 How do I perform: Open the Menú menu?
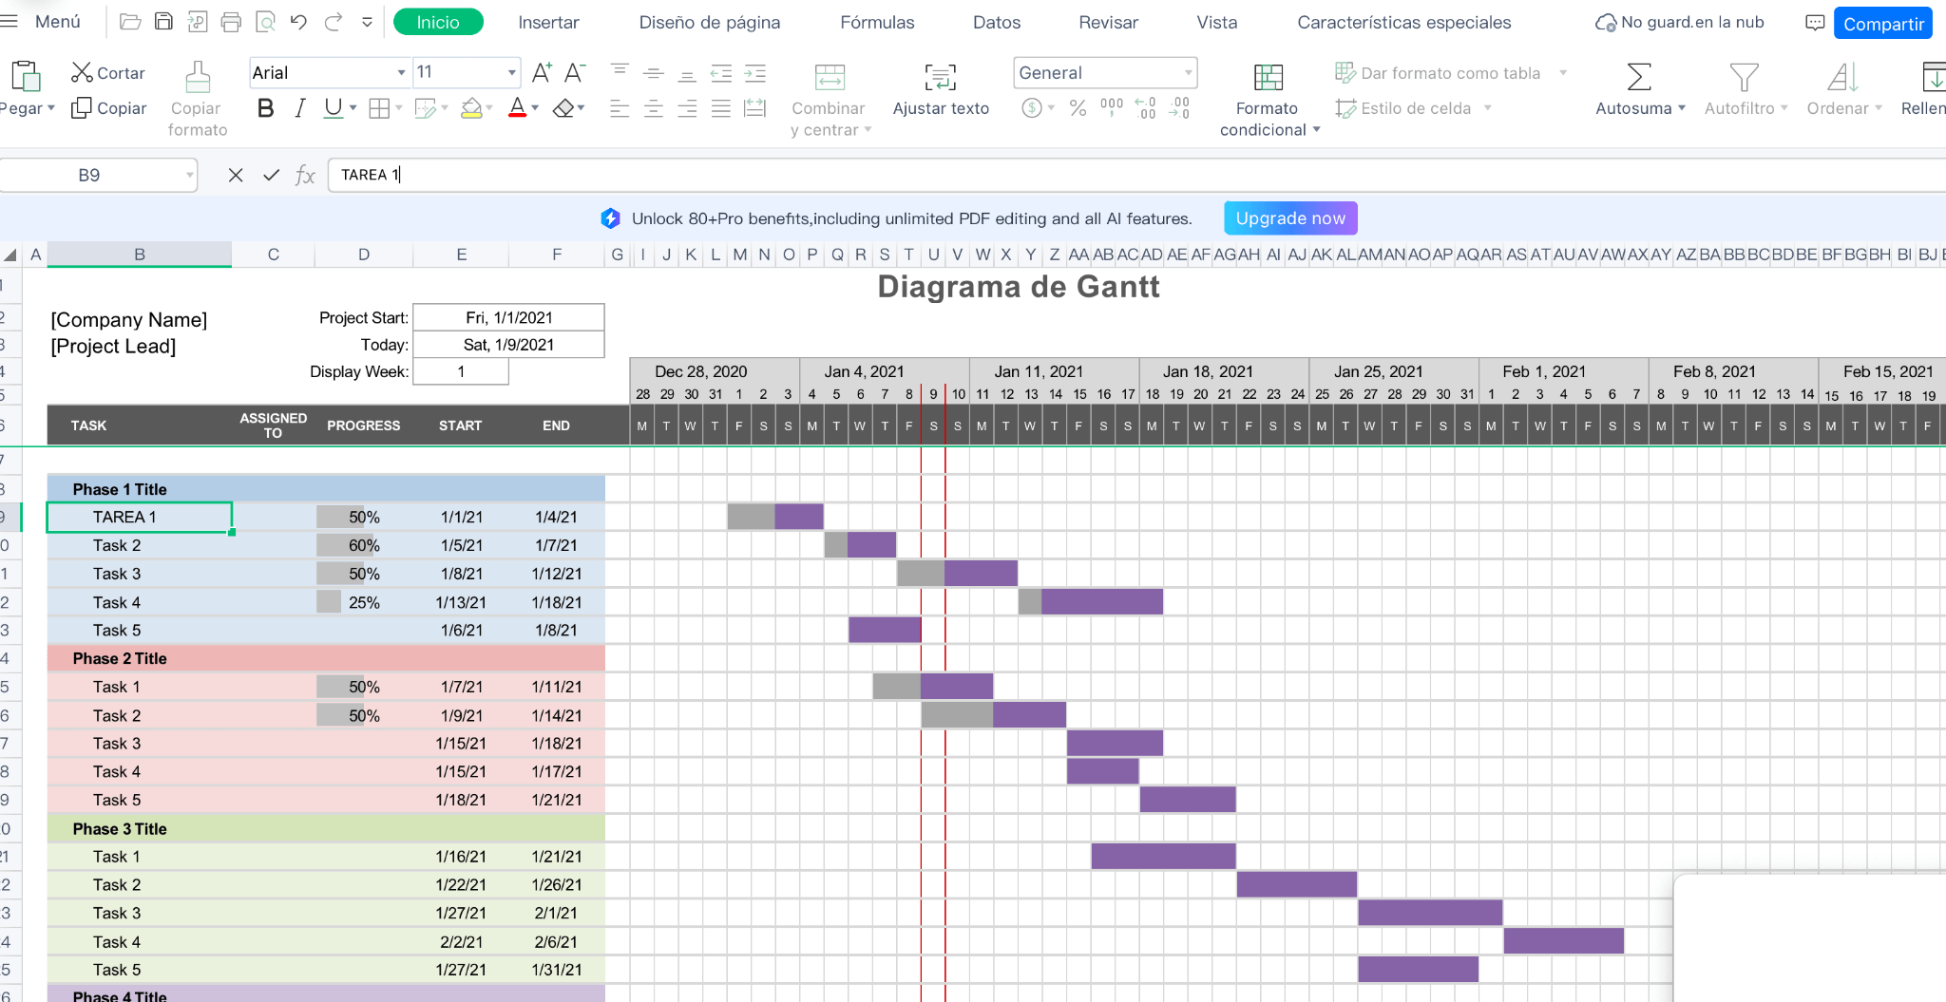(57, 21)
